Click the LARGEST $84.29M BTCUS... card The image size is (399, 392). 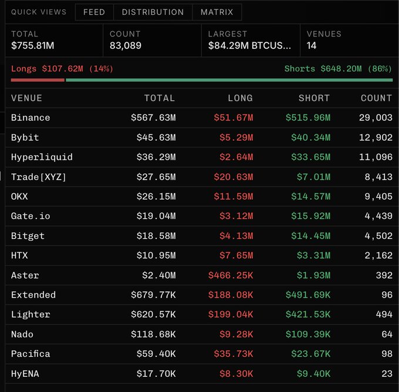click(x=251, y=40)
